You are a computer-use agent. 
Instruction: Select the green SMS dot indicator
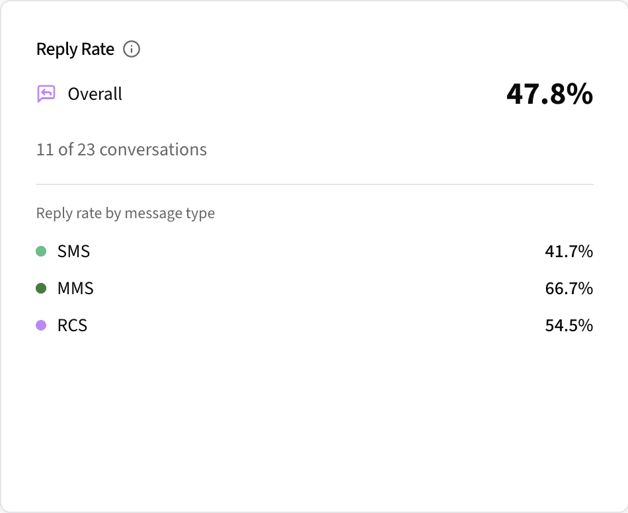click(x=40, y=251)
